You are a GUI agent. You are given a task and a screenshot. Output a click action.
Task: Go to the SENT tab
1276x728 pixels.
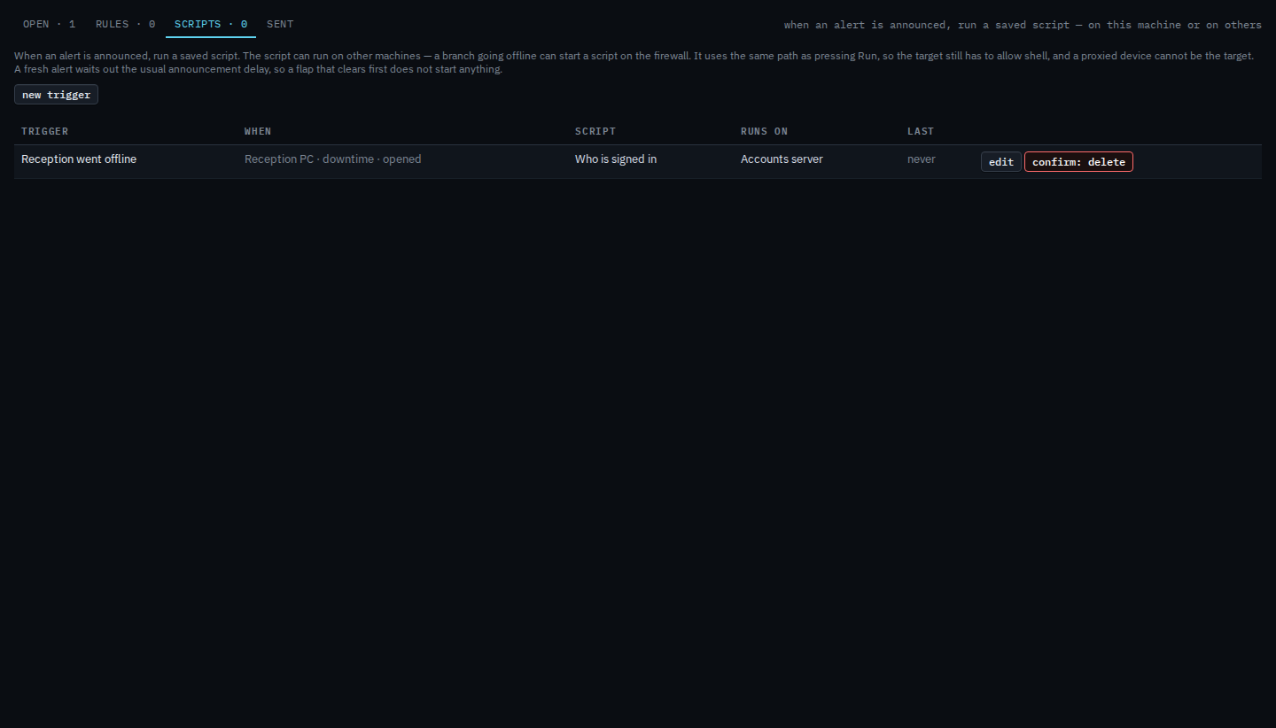tap(280, 24)
